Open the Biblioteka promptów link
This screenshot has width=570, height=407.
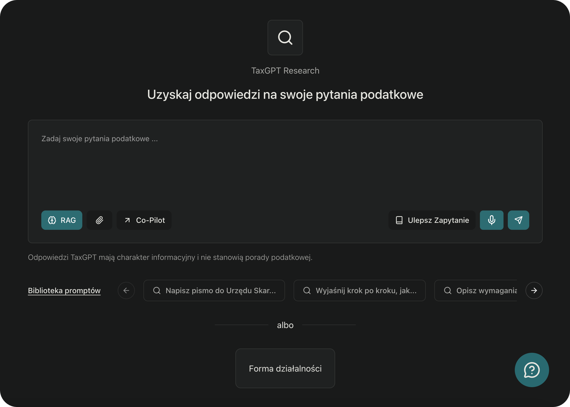coord(64,290)
